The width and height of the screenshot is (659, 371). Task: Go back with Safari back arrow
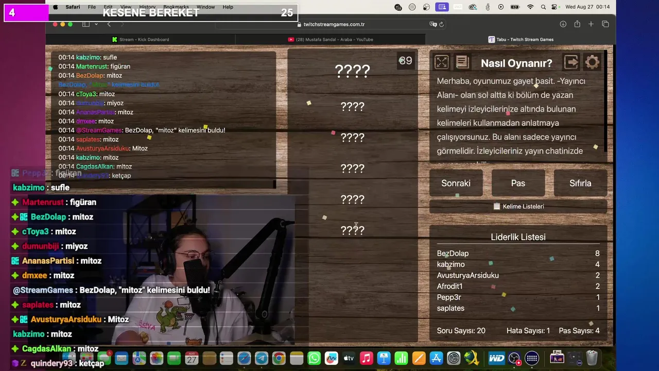[x=109, y=24]
